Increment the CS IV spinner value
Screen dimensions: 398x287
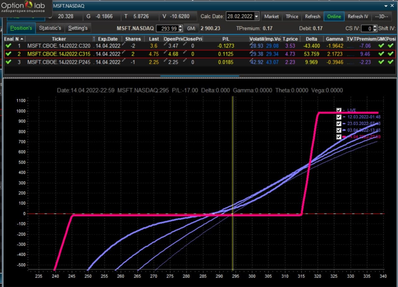(x=375, y=27)
